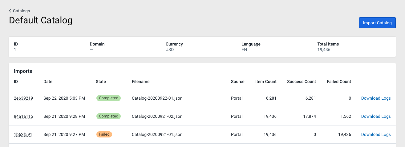Click the Import Catalog button

377,23
